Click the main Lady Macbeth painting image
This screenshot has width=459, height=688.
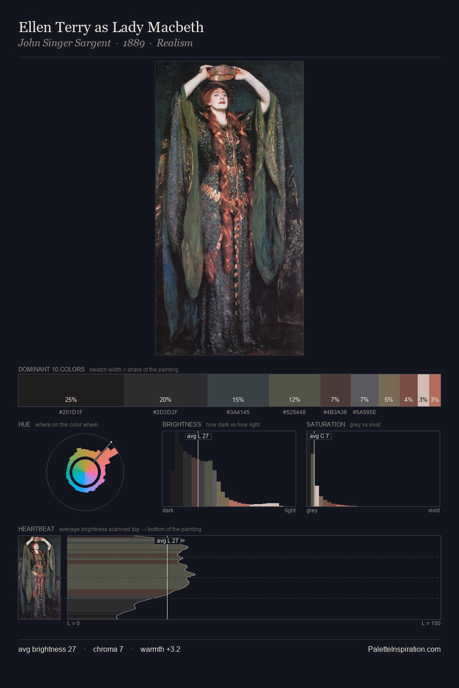click(229, 208)
